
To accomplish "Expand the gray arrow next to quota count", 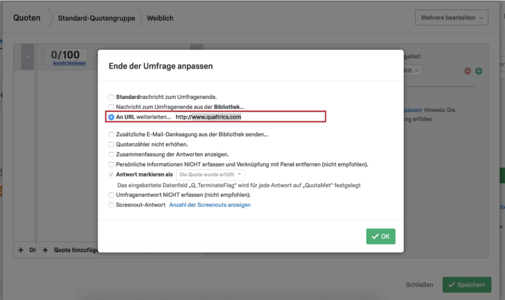I will coord(28,57).
